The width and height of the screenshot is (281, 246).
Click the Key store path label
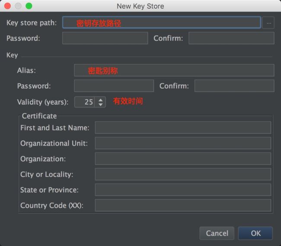point(32,23)
